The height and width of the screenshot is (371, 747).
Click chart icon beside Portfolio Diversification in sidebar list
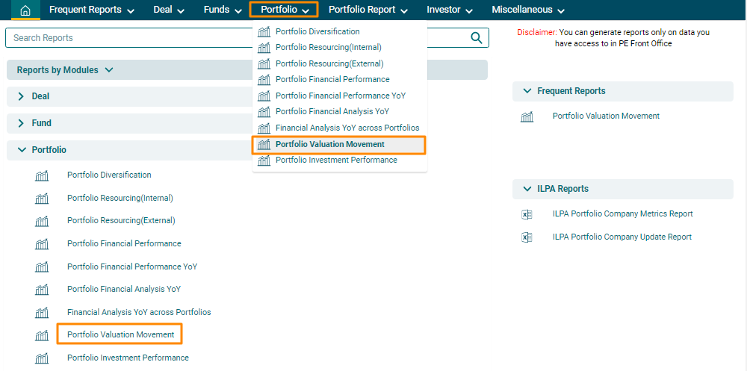pos(42,175)
